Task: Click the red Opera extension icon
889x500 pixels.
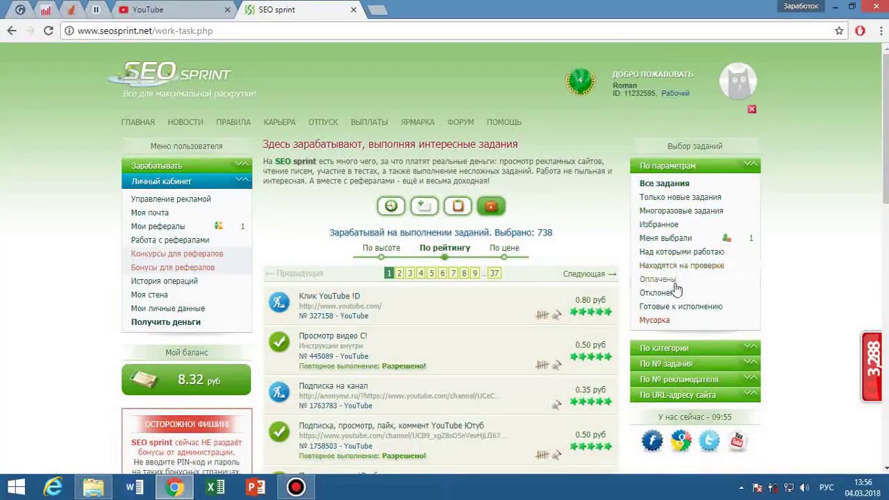Action: click(860, 31)
